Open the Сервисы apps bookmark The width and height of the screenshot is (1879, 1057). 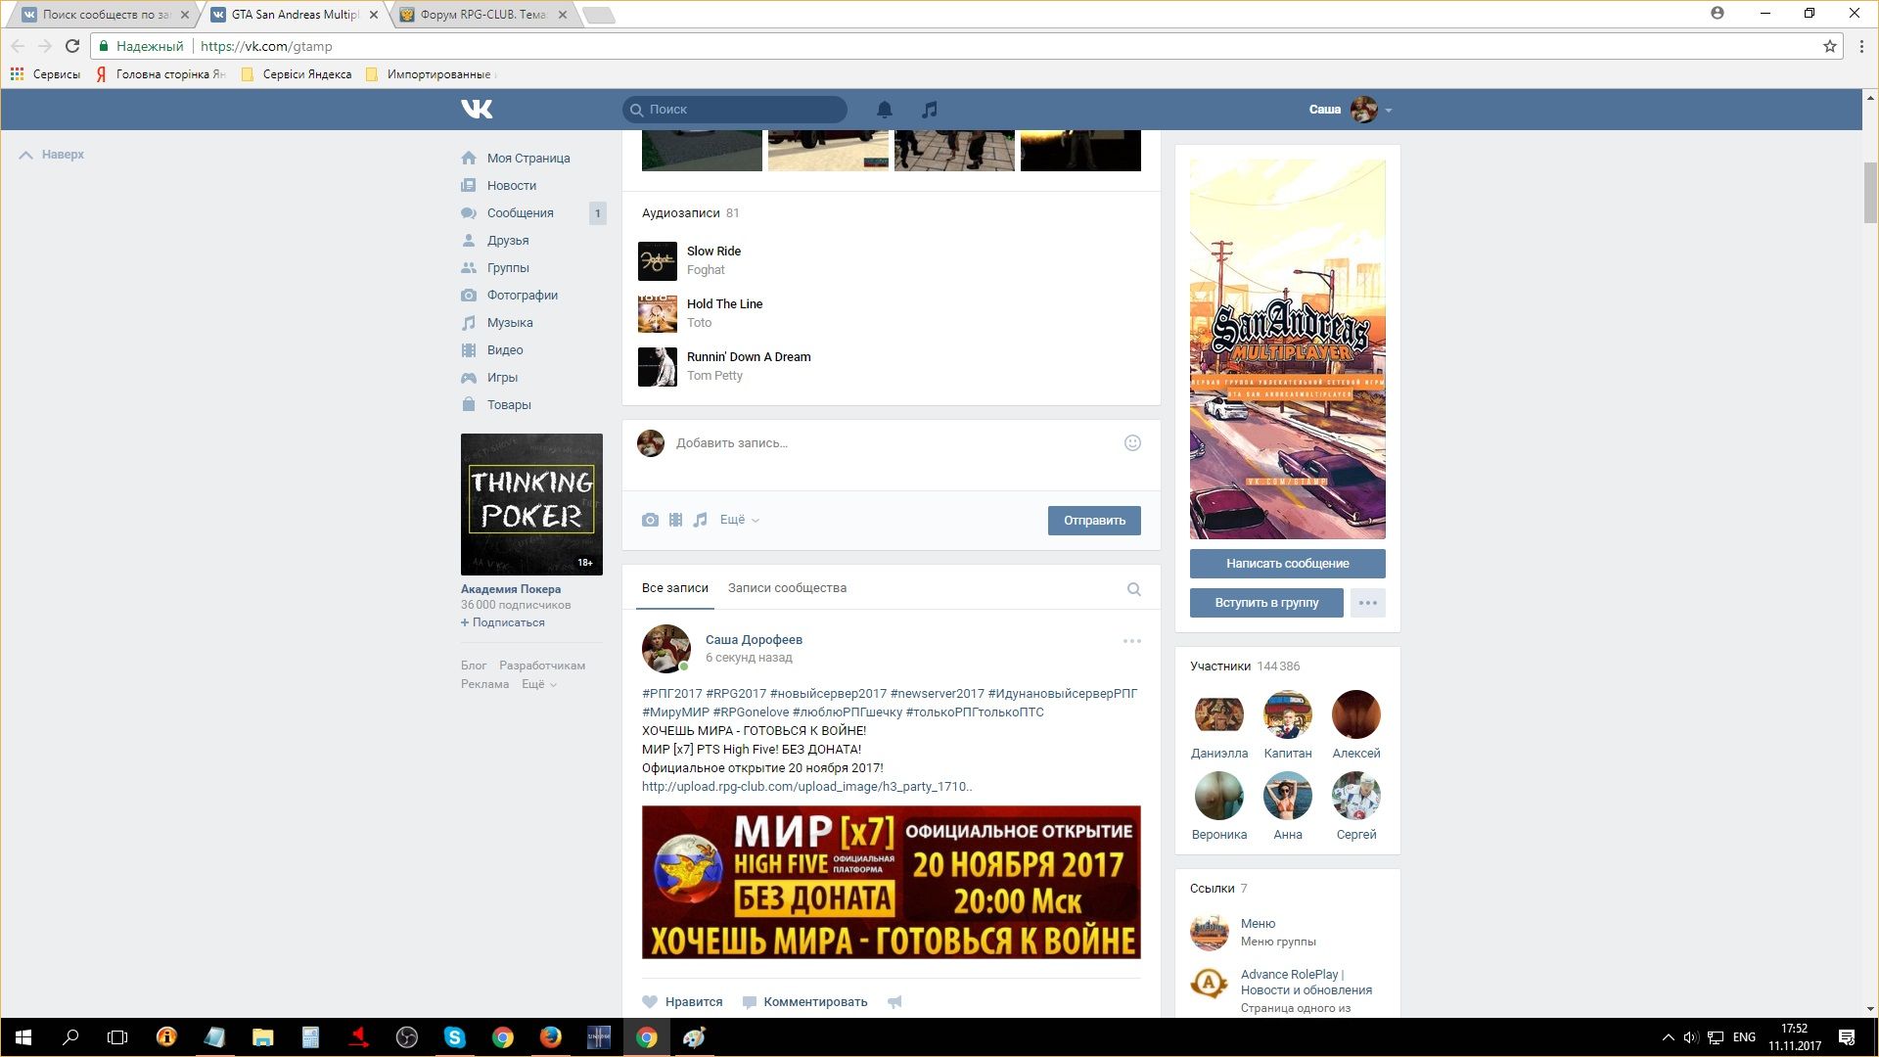pos(45,74)
